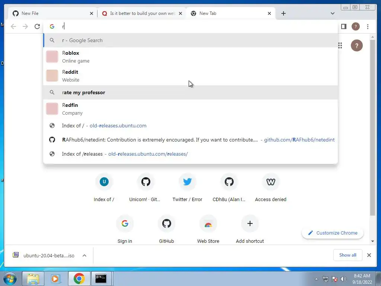Open Windows Media Player from taskbar
The width and height of the screenshot is (381, 286).
[x=56, y=279]
